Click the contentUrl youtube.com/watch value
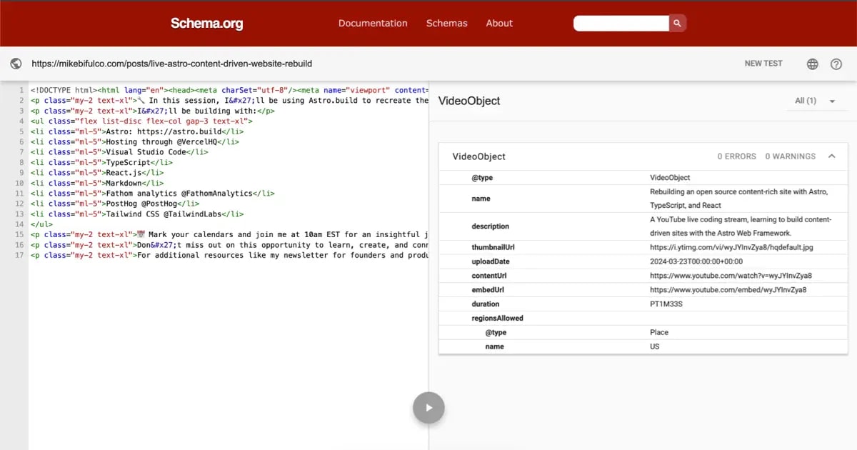 [x=731, y=276]
